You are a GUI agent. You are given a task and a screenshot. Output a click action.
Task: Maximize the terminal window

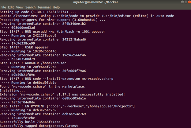point(186,2)
